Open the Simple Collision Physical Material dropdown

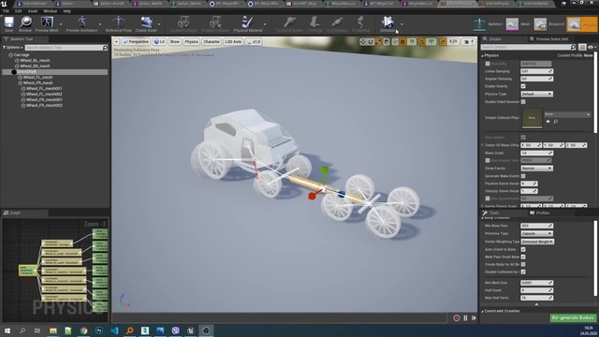(567, 114)
